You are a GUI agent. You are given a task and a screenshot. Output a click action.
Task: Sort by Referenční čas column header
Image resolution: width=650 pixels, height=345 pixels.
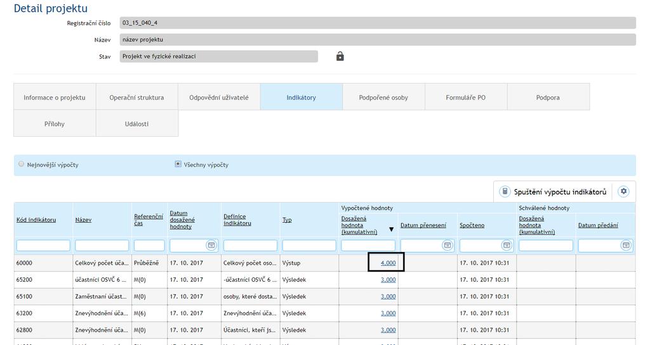pos(149,220)
